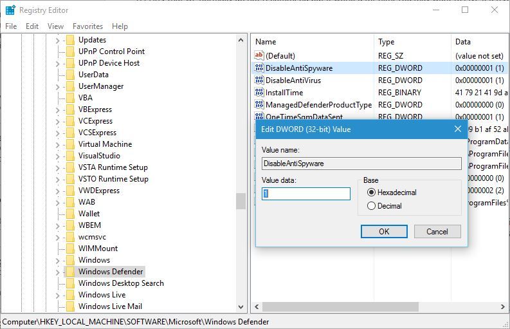This screenshot has width=510, height=329.
Task: Cancel the Edit DWORD dialog
Action: 437,231
